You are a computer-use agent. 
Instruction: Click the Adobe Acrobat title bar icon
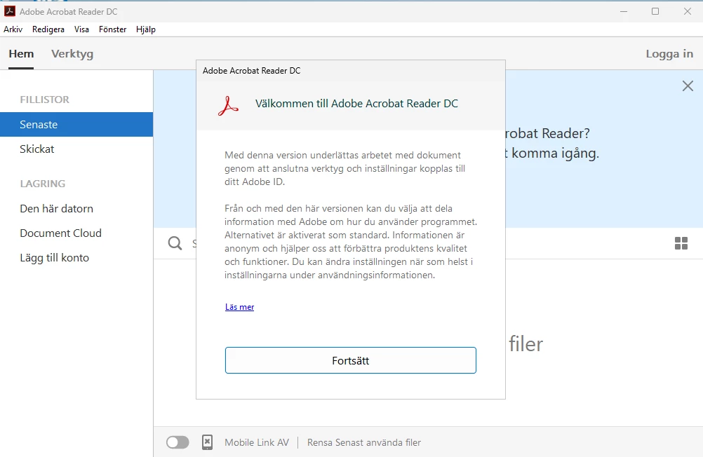coord(9,11)
